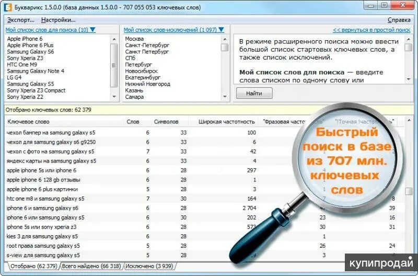Select 'Казань' in exclusions list

[x=134, y=90]
